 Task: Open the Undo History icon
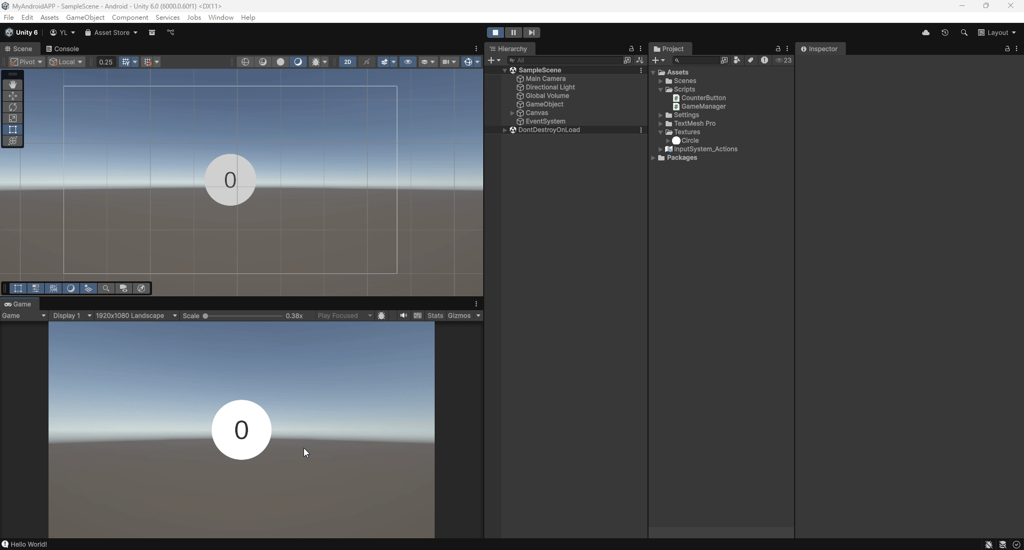point(945,33)
